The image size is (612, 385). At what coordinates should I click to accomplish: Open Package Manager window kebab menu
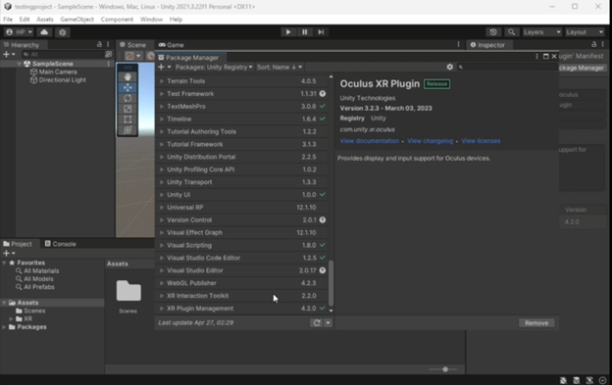pos(537,57)
